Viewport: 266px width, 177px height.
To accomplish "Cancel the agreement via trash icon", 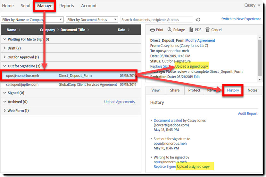I will point(208,30).
